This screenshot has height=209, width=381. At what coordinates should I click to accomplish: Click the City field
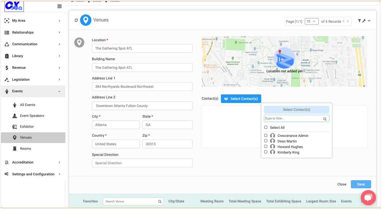(x=116, y=125)
